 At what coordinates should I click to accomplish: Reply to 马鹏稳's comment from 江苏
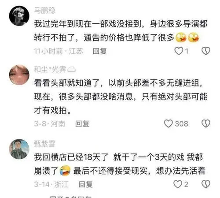click(x=100, y=51)
